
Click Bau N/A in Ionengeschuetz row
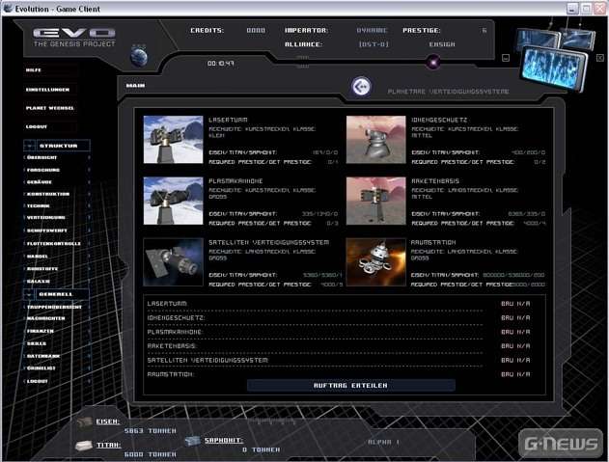[x=515, y=317]
